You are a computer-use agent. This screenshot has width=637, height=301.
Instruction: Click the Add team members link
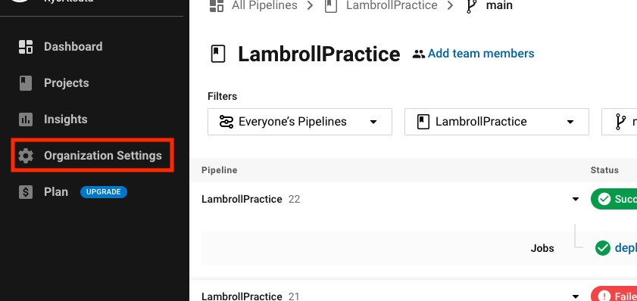pos(481,54)
